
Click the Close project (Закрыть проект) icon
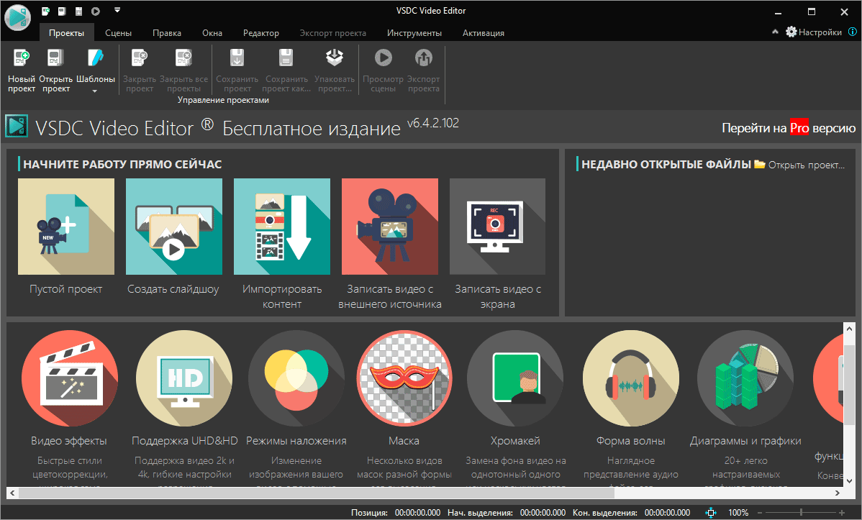tap(139, 58)
